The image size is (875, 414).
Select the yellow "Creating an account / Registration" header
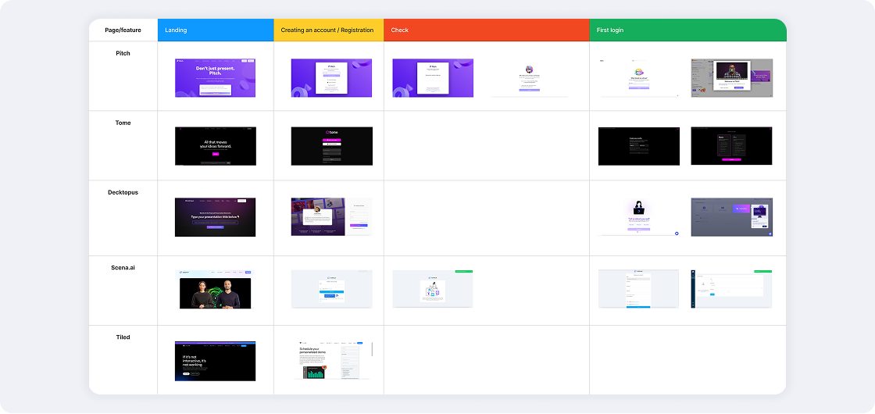[x=329, y=30]
